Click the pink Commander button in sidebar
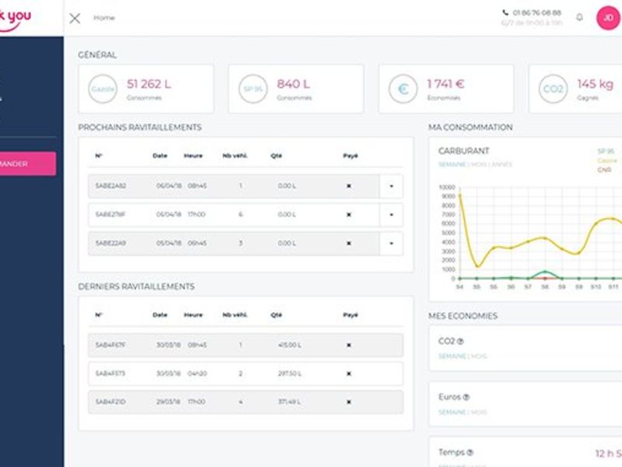Image resolution: width=622 pixels, height=467 pixels. 28,163
